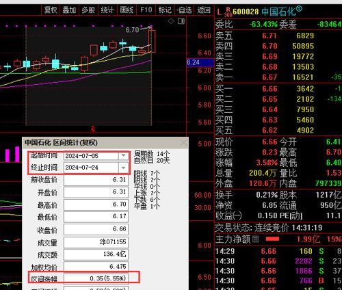The image size is (342, 290).
Task: Toggle -自选 watchlist removal
Action: click(x=184, y=10)
